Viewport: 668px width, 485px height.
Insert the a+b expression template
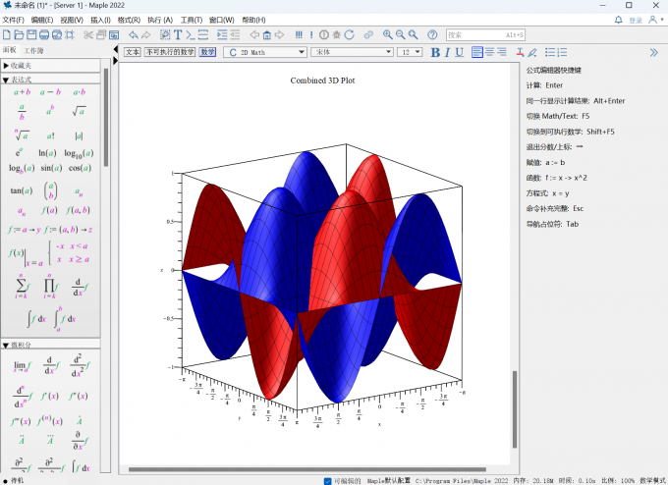pyautogui.click(x=23, y=92)
